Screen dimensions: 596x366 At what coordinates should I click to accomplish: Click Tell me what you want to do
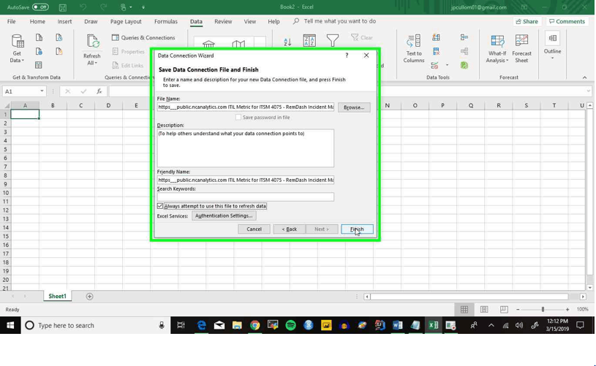(x=339, y=21)
